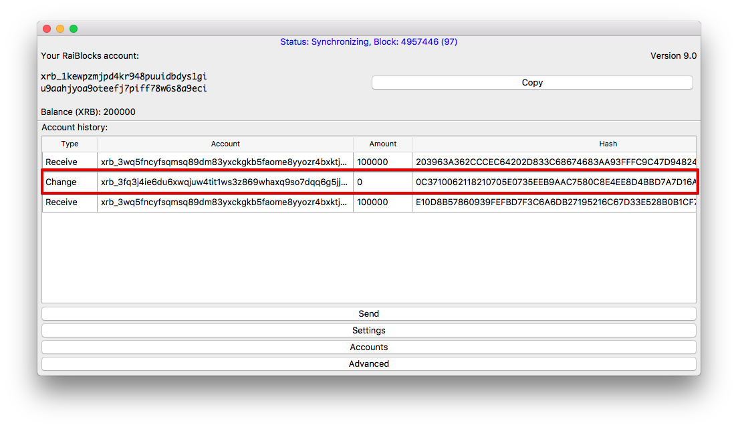
Task: Select the Receive cell in the first history row
Action: click(x=70, y=162)
